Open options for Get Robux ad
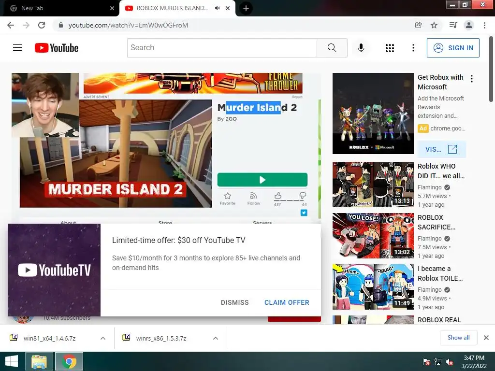 coord(472,79)
